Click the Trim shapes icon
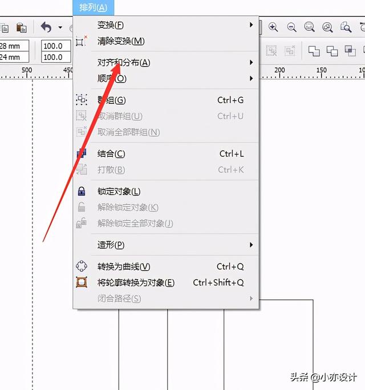The width and height of the screenshot is (365, 390). click(x=332, y=51)
